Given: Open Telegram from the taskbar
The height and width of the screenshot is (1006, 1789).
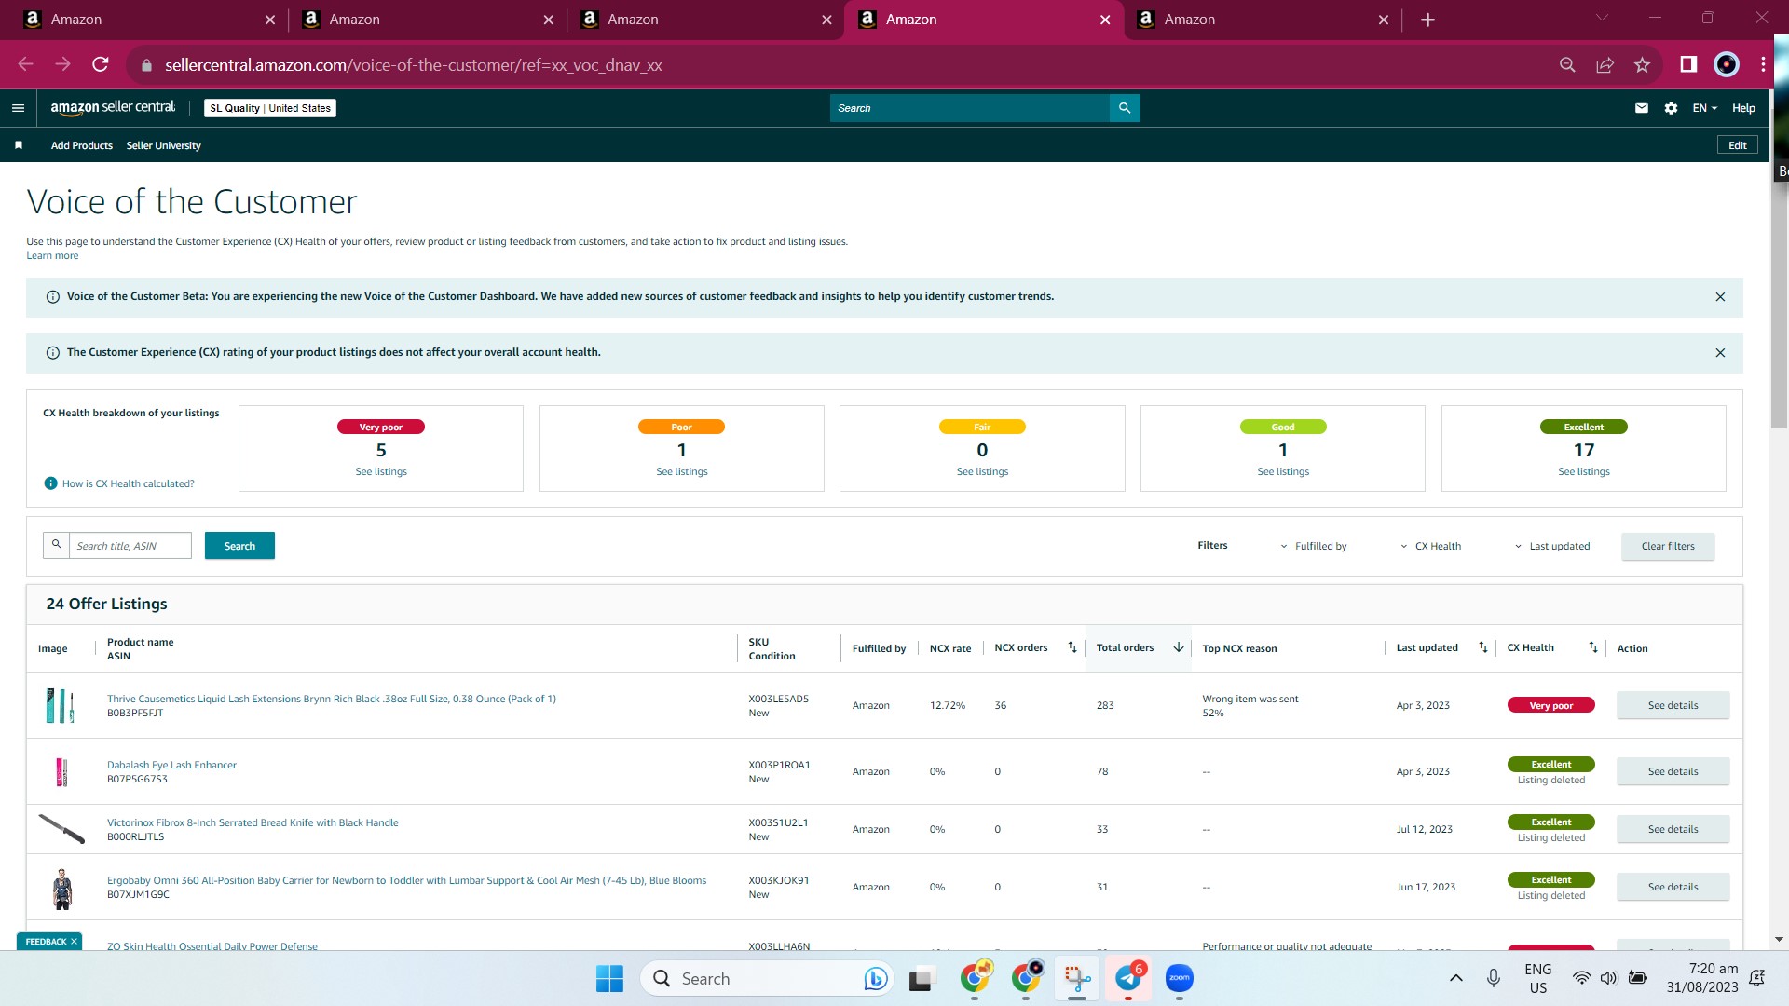Looking at the screenshot, I should 1127,978.
